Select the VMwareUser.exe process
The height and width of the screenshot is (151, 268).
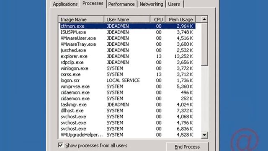click(127, 38)
